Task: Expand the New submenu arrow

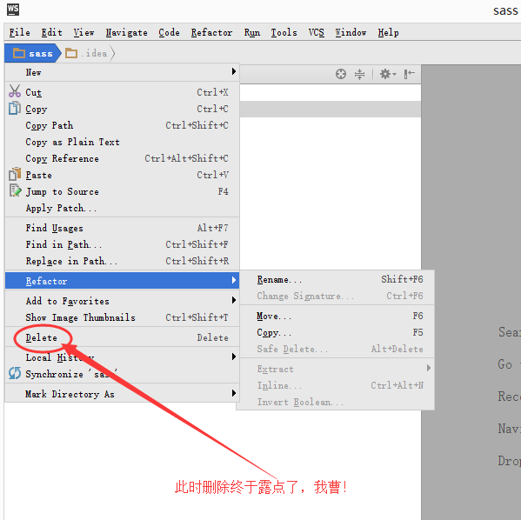Action: (x=234, y=71)
